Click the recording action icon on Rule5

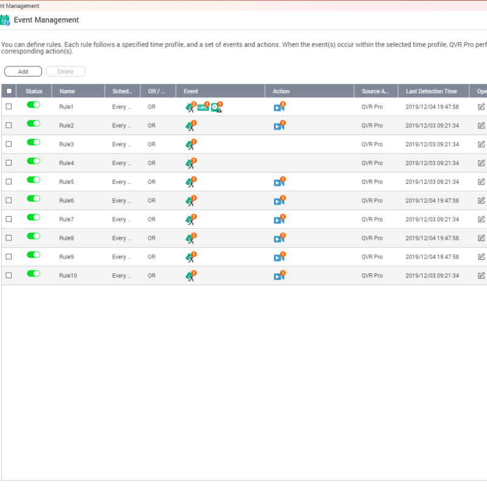point(279,182)
